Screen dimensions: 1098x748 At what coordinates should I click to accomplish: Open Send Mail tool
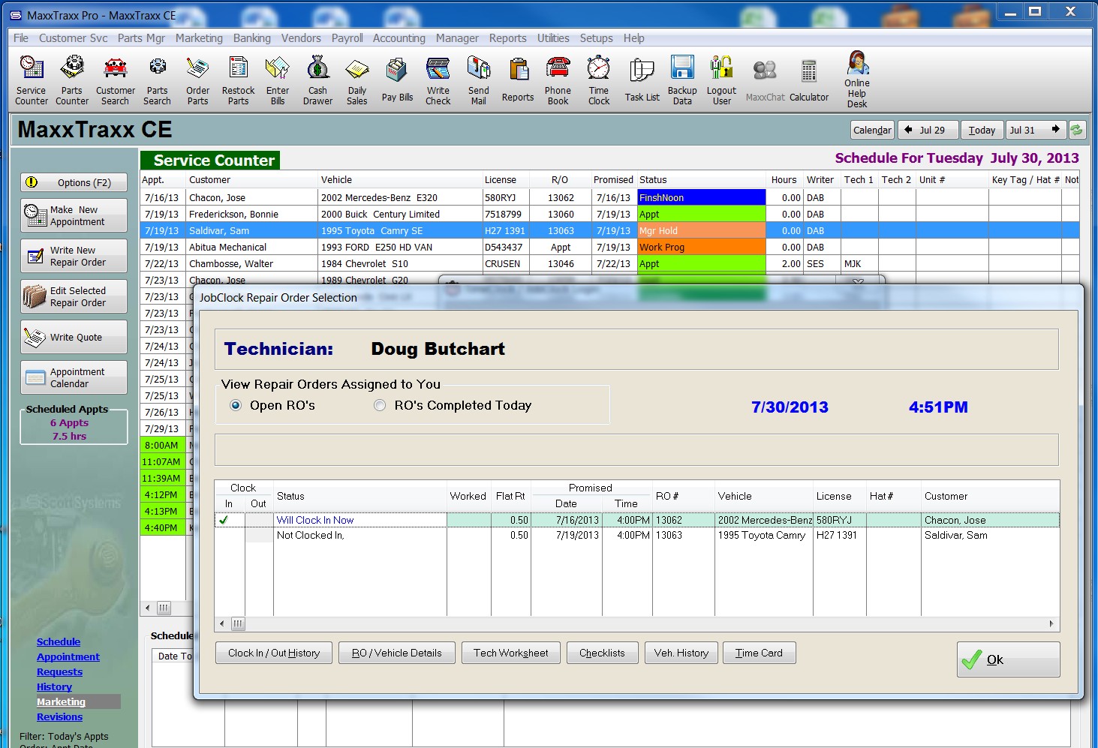(479, 80)
